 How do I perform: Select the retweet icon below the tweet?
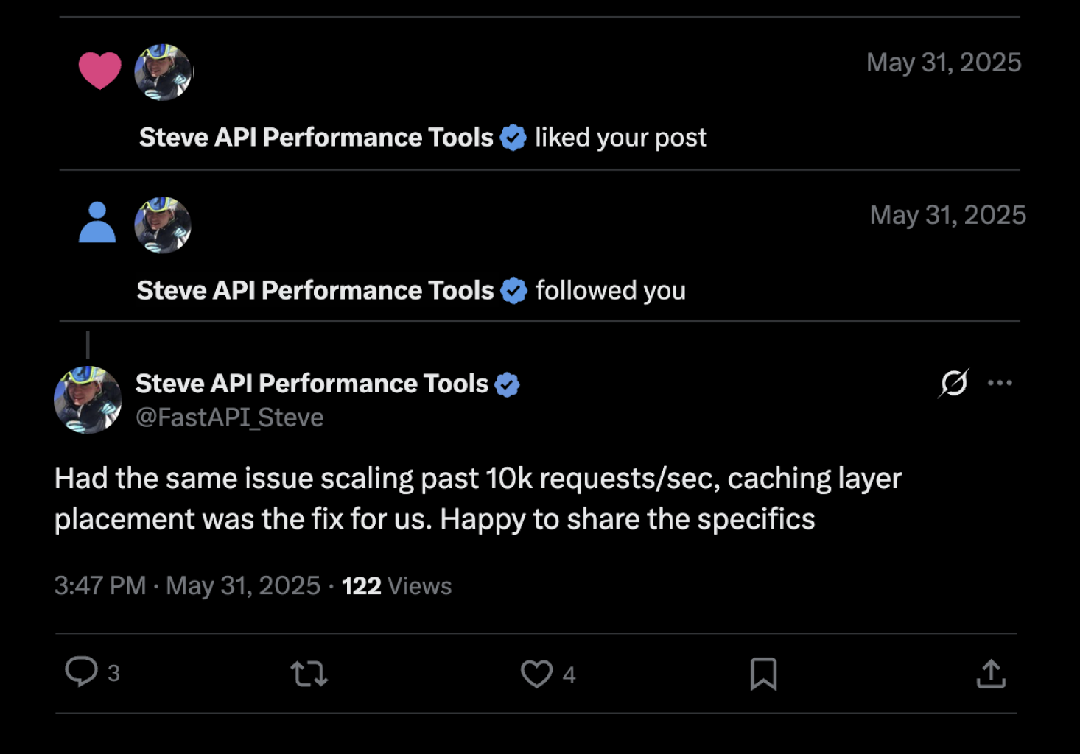point(309,674)
